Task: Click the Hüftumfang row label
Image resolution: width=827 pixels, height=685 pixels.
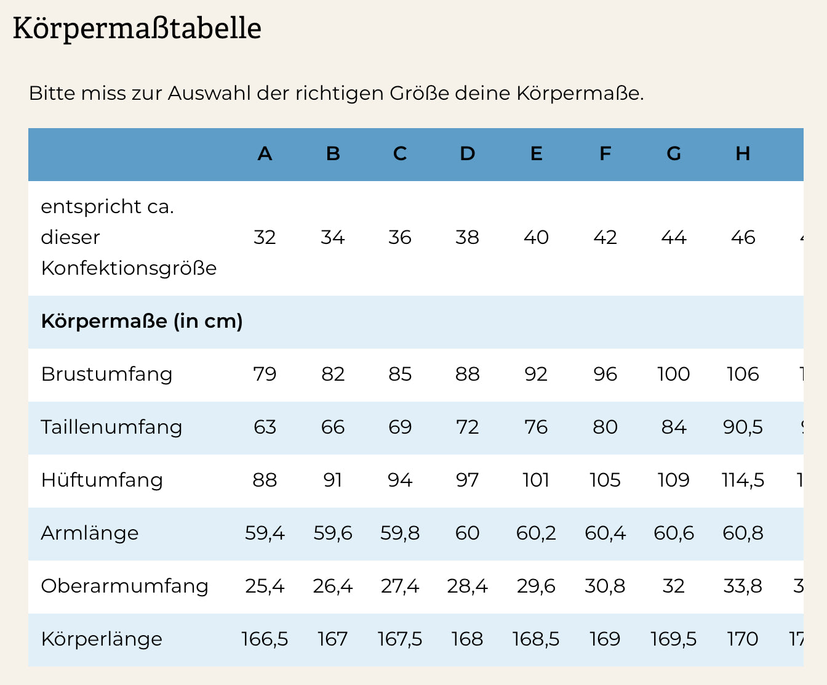Action: (x=102, y=480)
